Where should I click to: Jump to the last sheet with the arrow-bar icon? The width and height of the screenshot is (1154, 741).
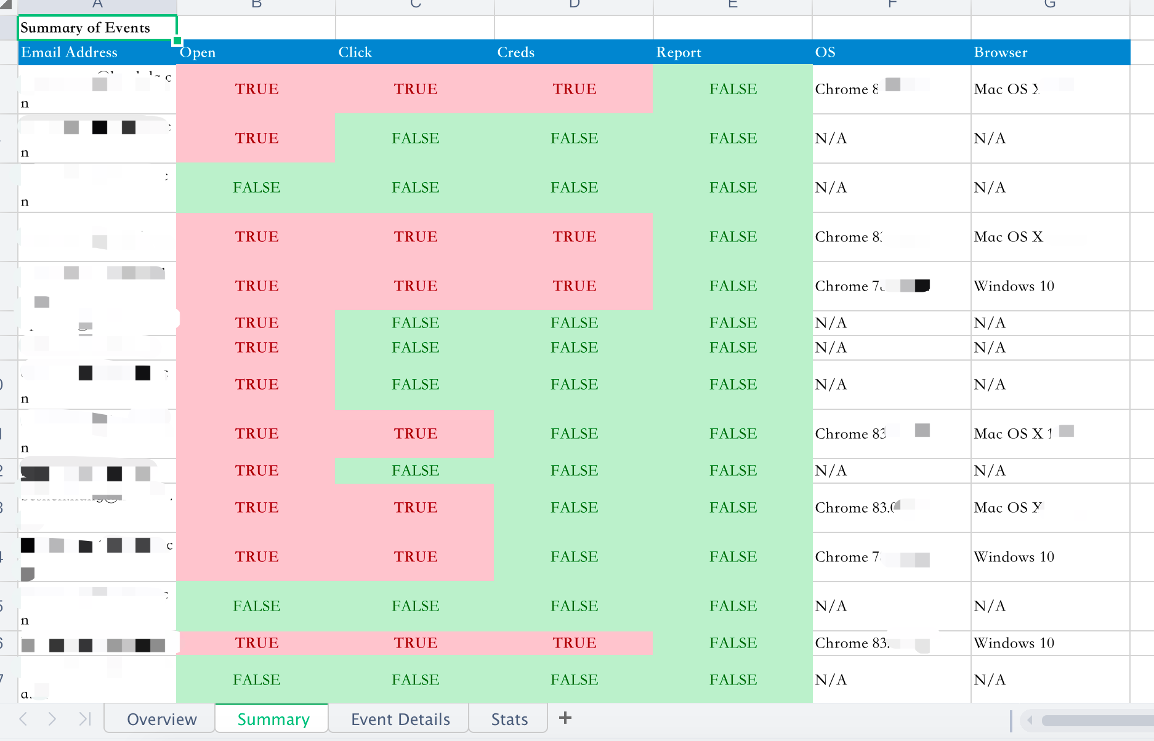(x=84, y=718)
